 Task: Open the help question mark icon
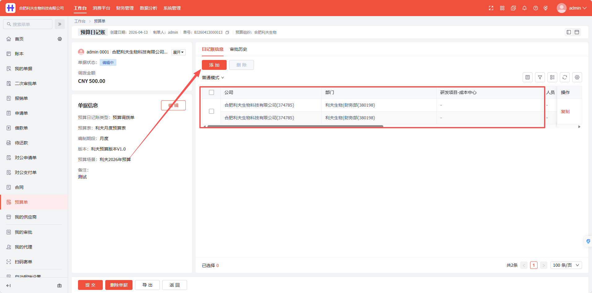pos(535,8)
